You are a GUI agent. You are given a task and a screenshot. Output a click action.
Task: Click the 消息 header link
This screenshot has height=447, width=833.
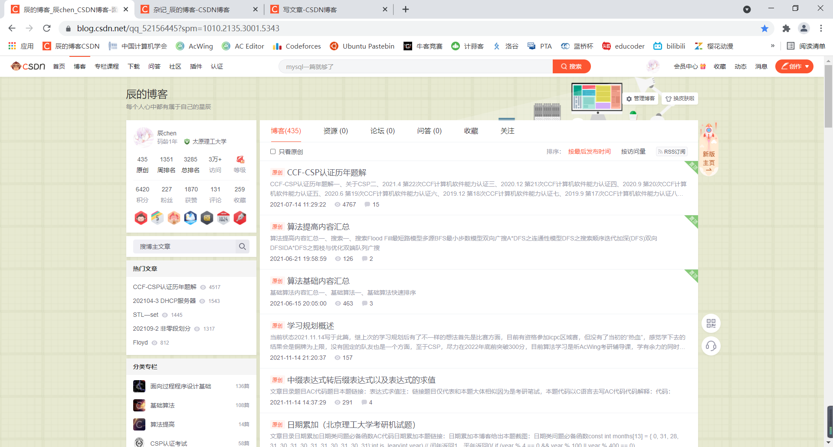761,66
